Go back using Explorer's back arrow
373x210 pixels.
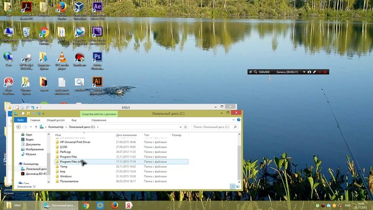click(x=19, y=127)
